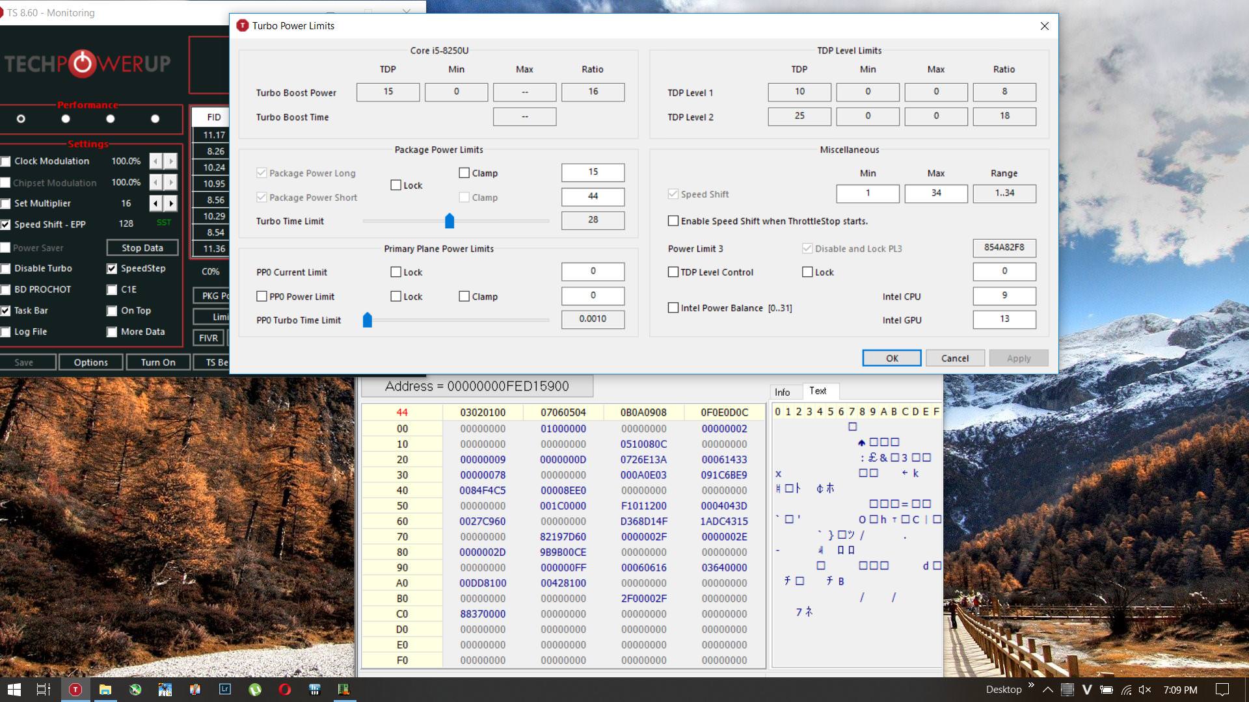Image resolution: width=1249 pixels, height=702 pixels.
Task: Click the Package Power Short value field
Action: click(593, 196)
